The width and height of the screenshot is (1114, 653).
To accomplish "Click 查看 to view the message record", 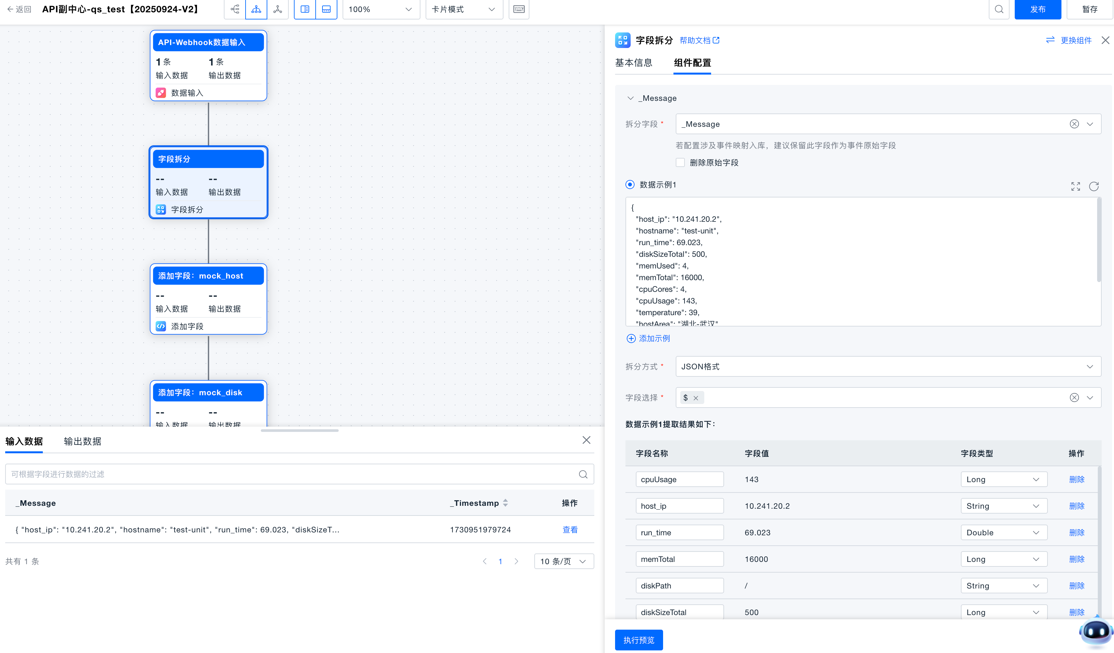I will pos(570,529).
